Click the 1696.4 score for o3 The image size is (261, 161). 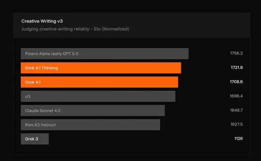(236, 96)
